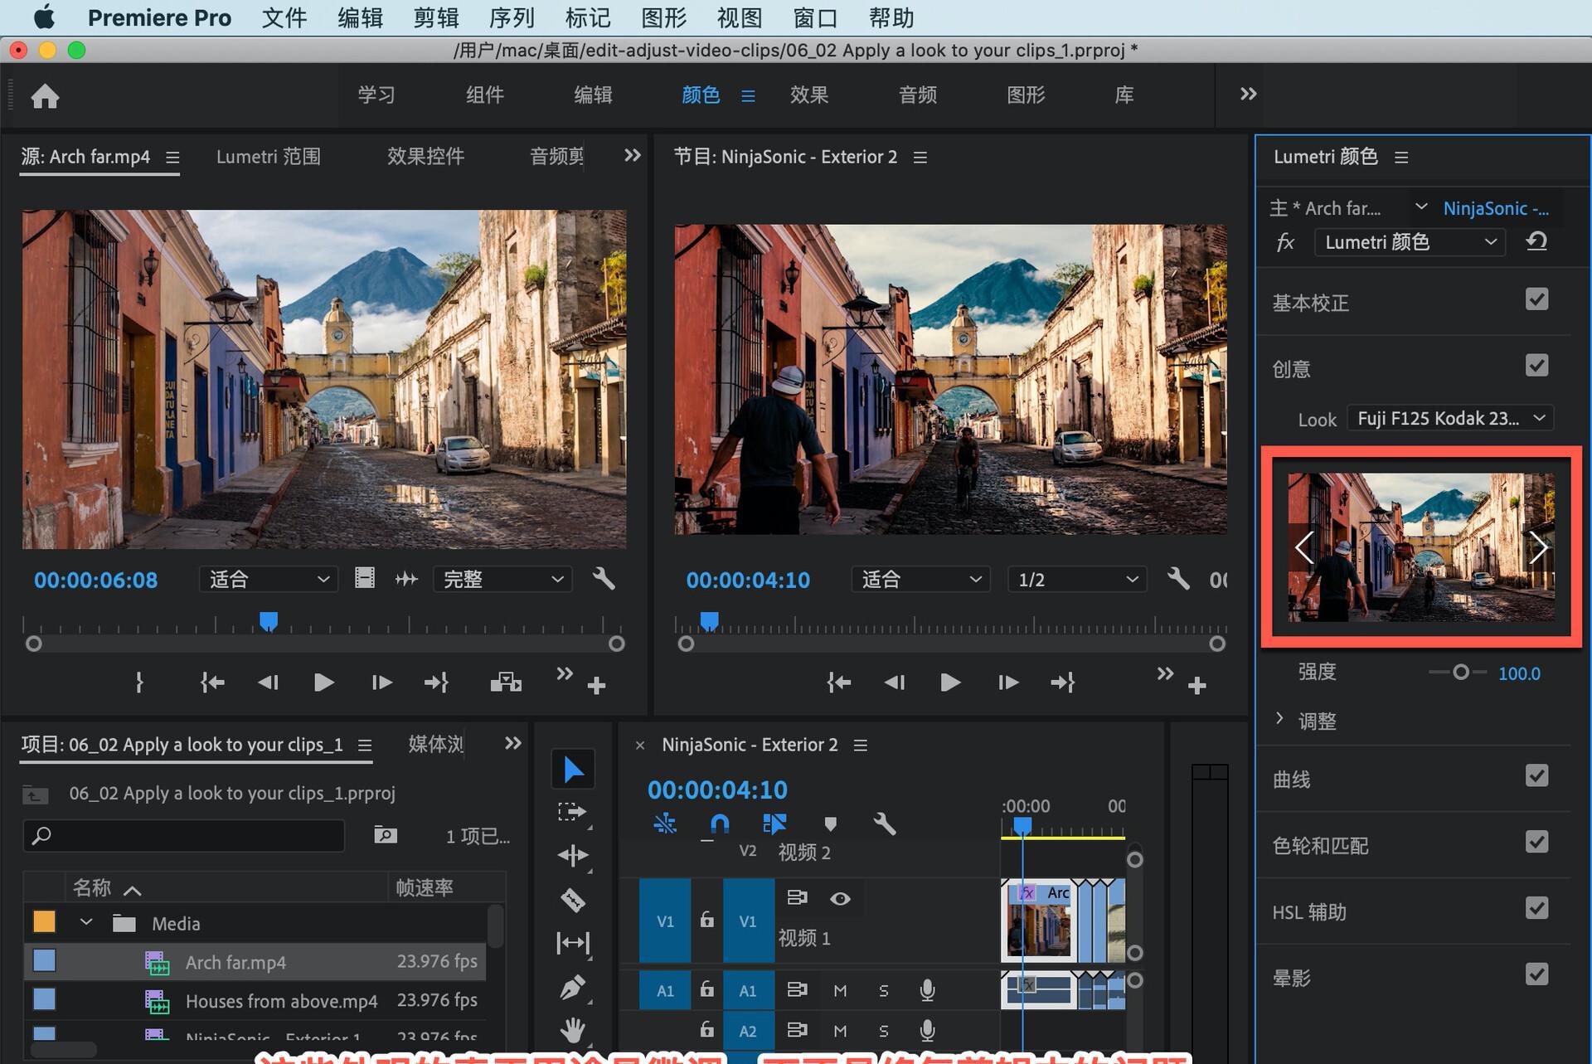Play the Program monitor sequence
1592x1064 pixels.
coord(950,683)
